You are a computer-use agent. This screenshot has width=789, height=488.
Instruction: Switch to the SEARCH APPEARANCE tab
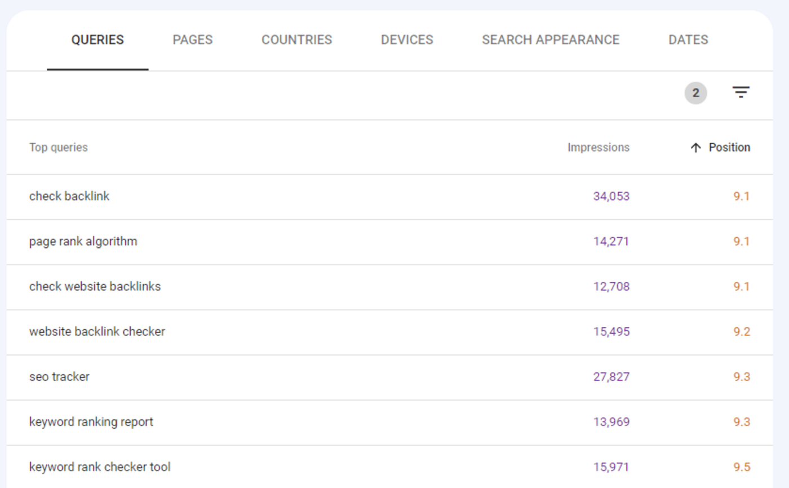(x=551, y=39)
